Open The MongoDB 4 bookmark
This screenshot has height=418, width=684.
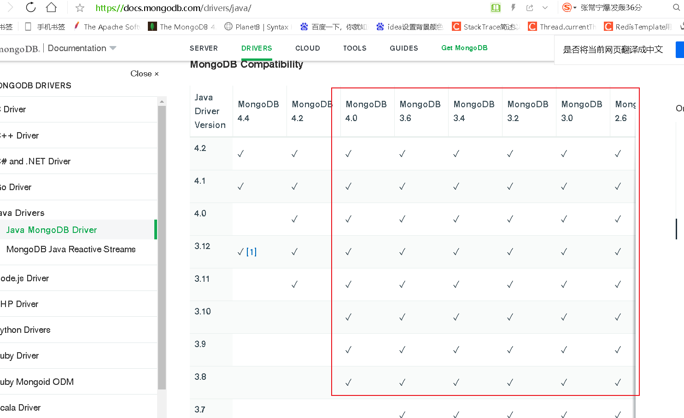pos(181,27)
